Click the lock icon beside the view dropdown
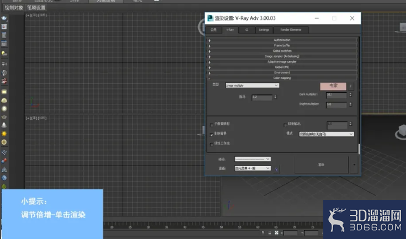 [x=276, y=169]
